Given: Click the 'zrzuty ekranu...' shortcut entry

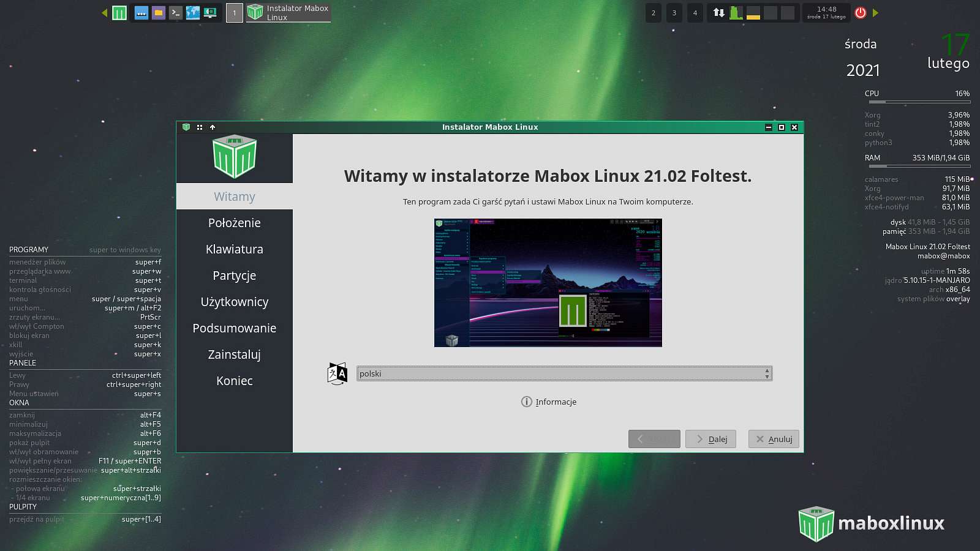Looking at the screenshot, I should point(85,317).
